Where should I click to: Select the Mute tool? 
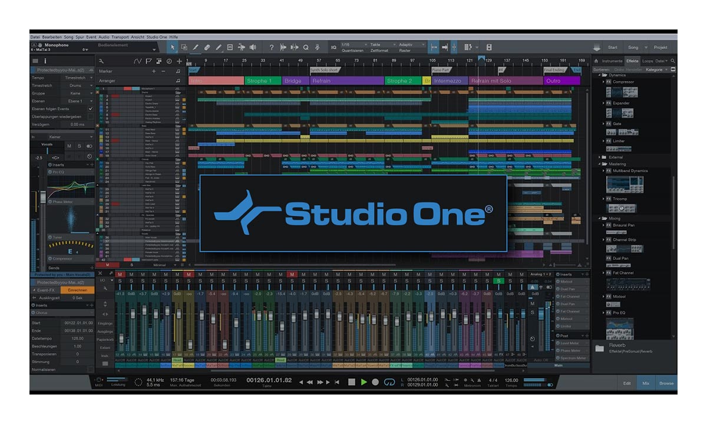230,47
